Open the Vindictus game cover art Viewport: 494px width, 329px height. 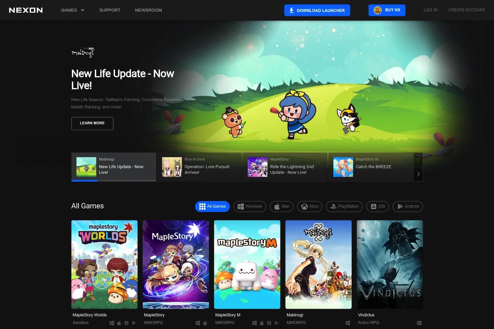click(390, 265)
